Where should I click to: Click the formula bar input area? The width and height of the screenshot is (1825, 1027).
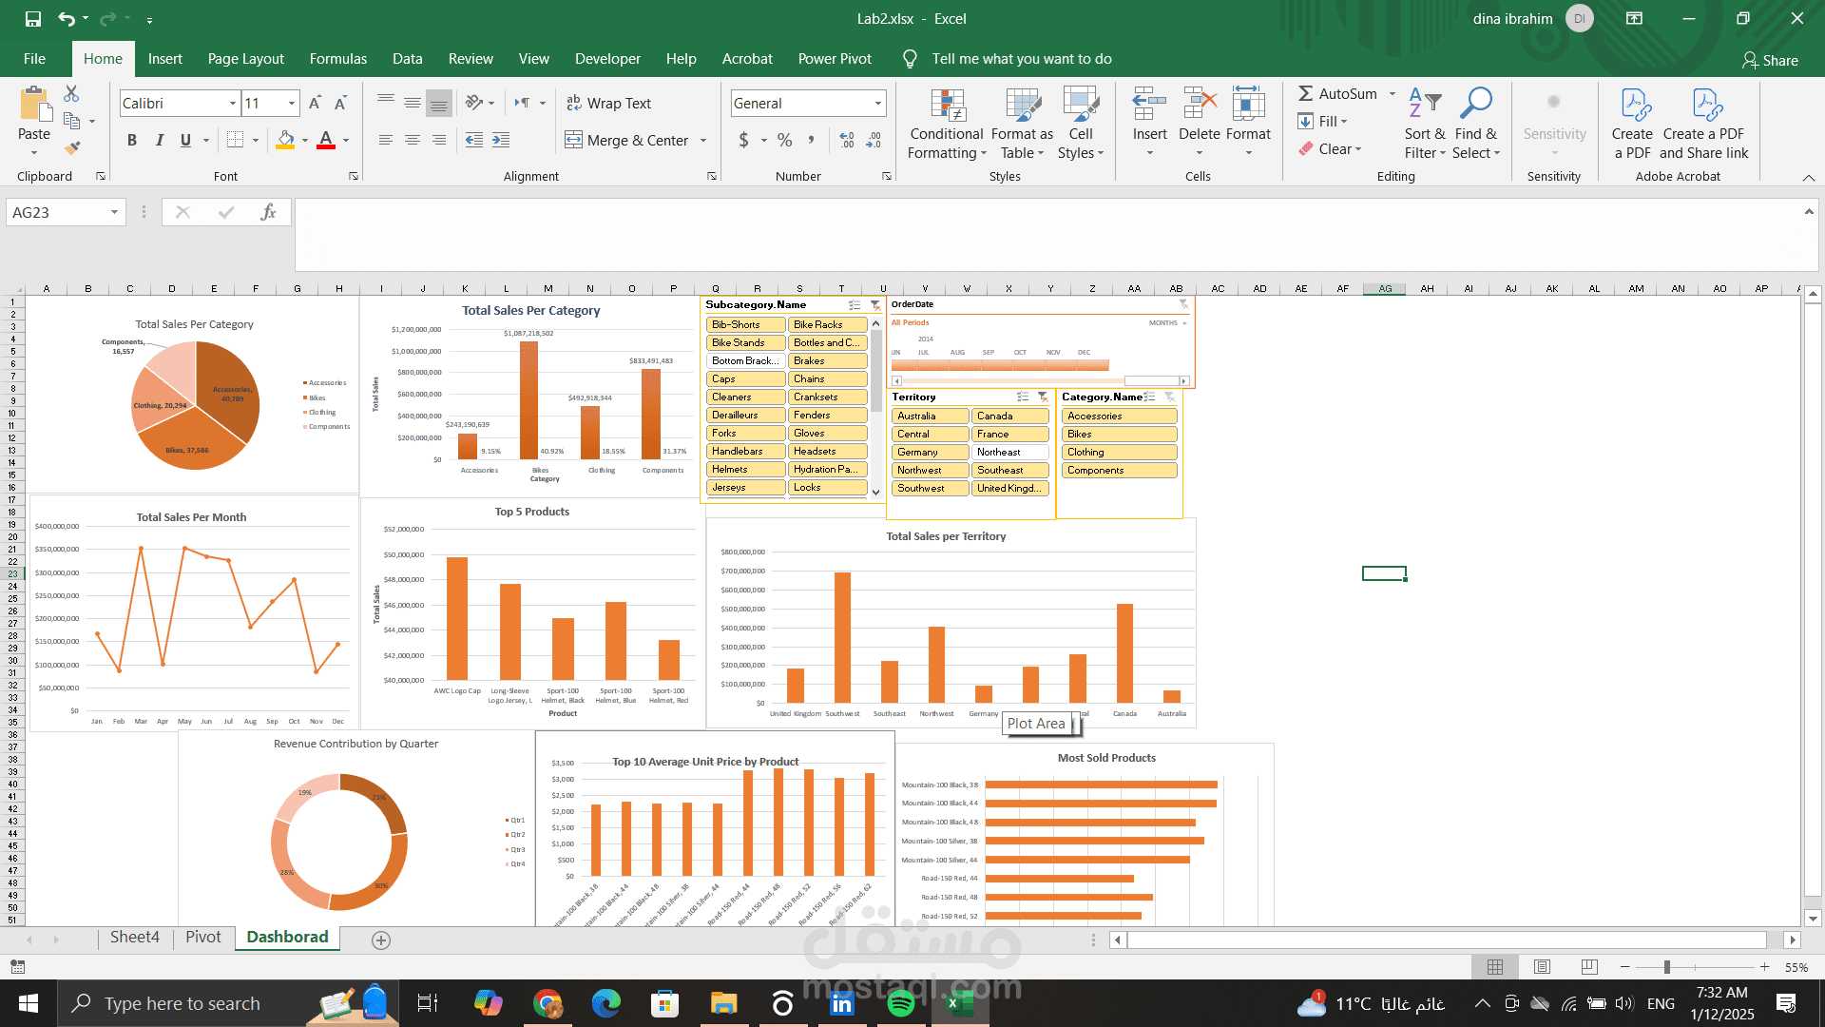pyautogui.click(x=1046, y=234)
